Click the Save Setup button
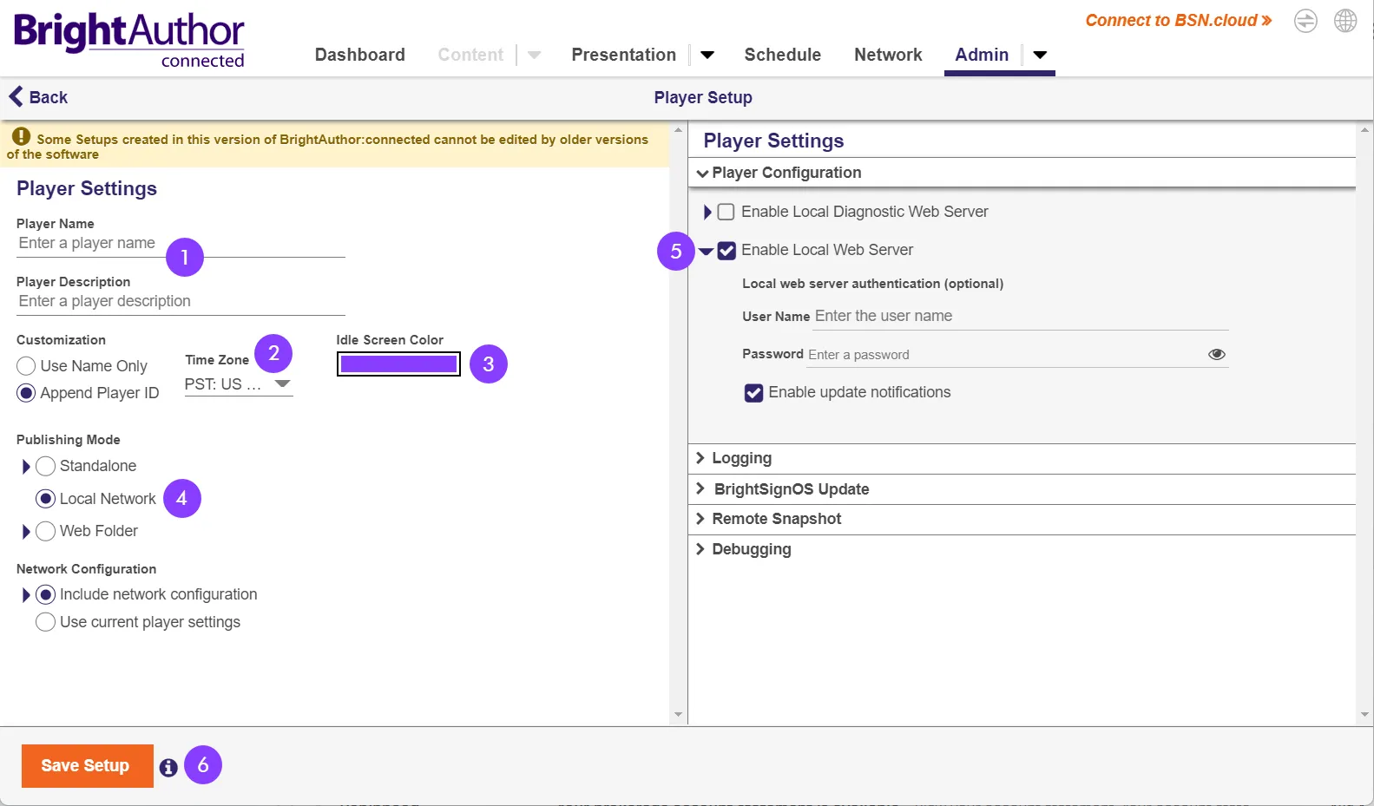The width and height of the screenshot is (1374, 806). (87, 765)
